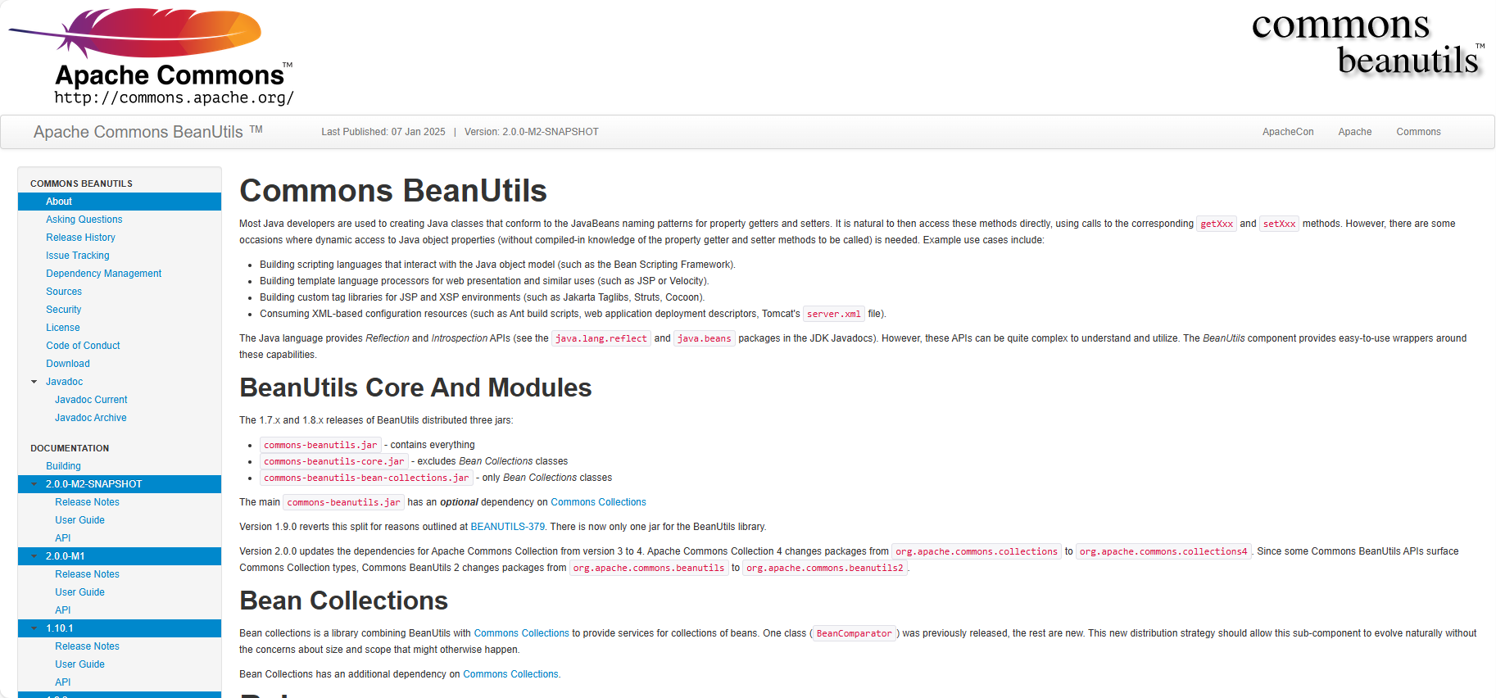
Task: Select About in the sidebar
Action: (59, 202)
